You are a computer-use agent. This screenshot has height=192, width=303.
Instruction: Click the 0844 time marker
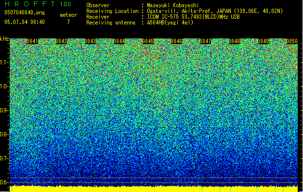click(119, 41)
